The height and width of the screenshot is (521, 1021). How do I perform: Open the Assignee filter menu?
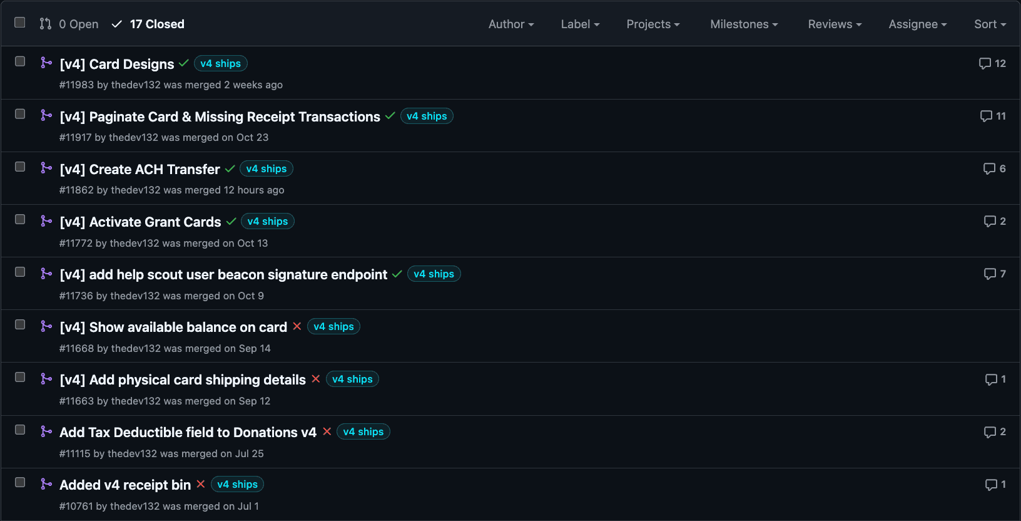coord(917,24)
